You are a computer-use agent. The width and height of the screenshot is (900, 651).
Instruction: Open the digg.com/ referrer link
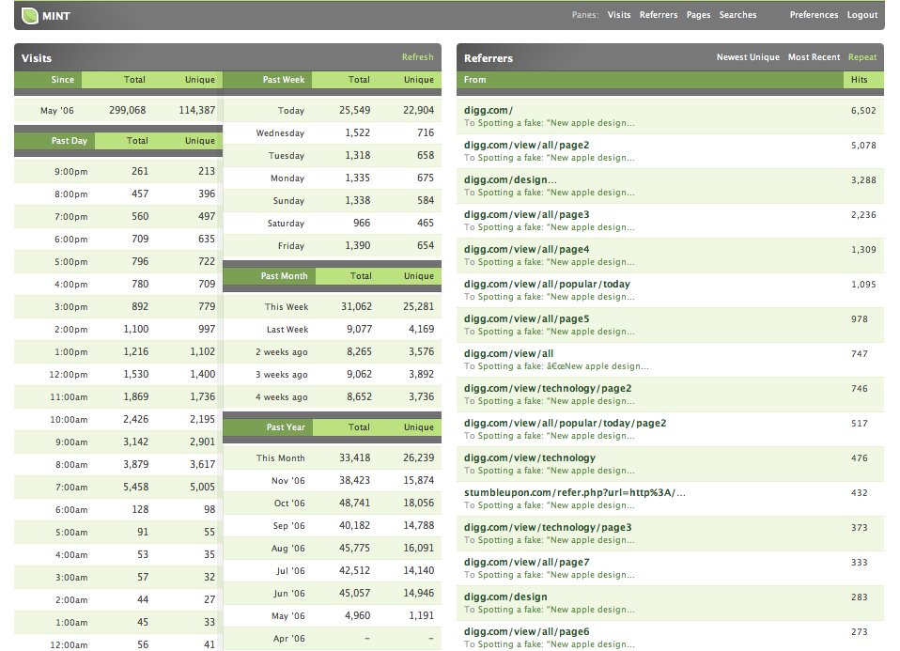pos(488,110)
